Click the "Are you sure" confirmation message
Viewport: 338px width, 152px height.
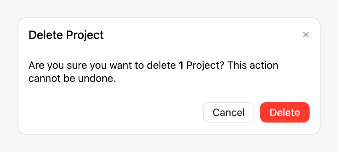[102, 66]
